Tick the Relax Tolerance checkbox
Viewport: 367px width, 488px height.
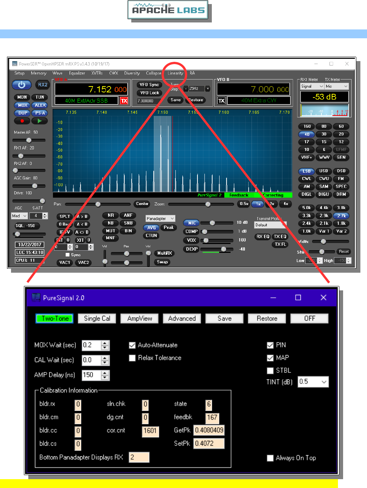(x=132, y=358)
